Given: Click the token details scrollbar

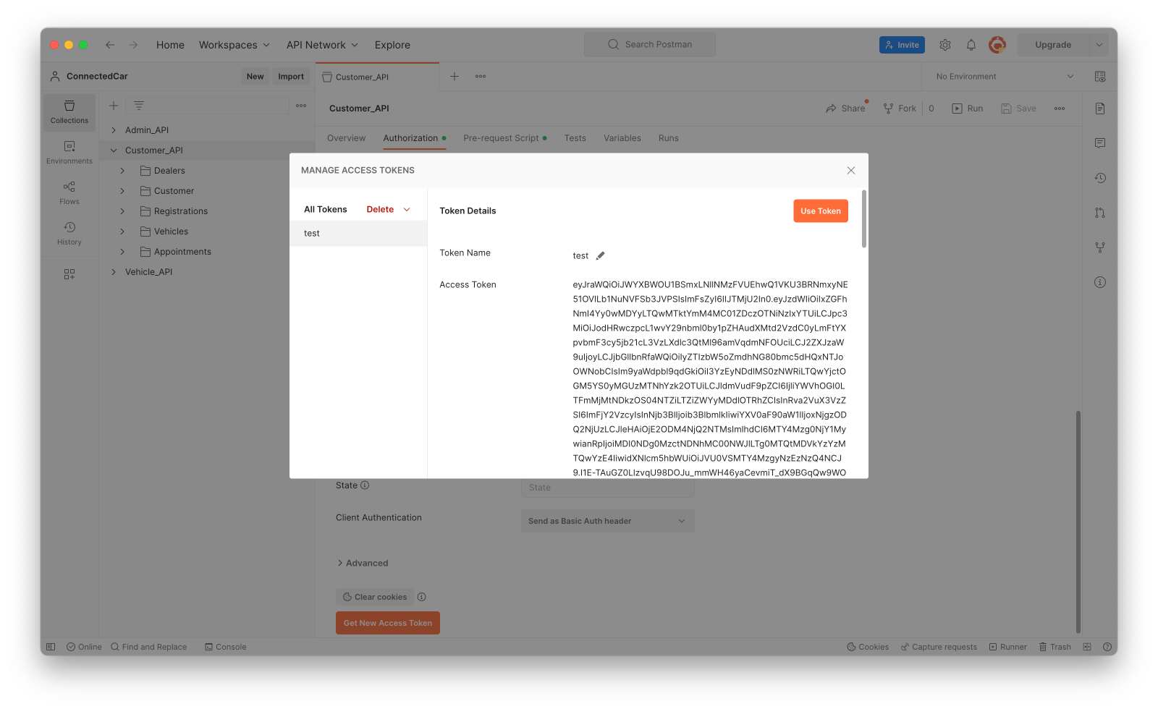Looking at the screenshot, I should tap(864, 219).
